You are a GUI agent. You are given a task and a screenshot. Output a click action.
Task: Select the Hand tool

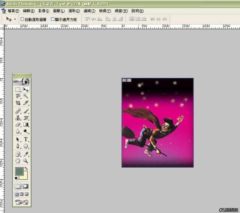pos(18,161)
